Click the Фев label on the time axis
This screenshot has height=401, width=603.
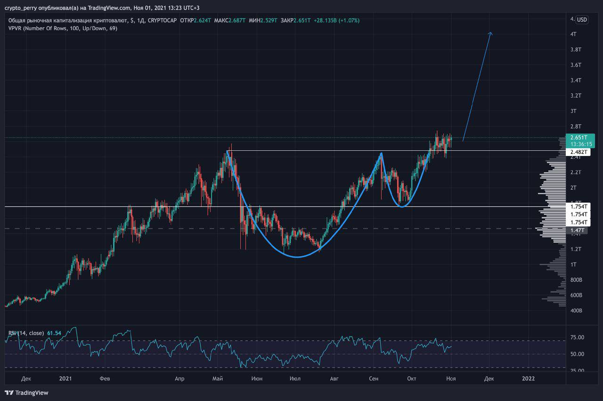click(106, 378)
